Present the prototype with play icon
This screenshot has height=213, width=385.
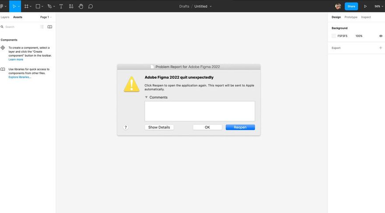click(x=365, y=7)
